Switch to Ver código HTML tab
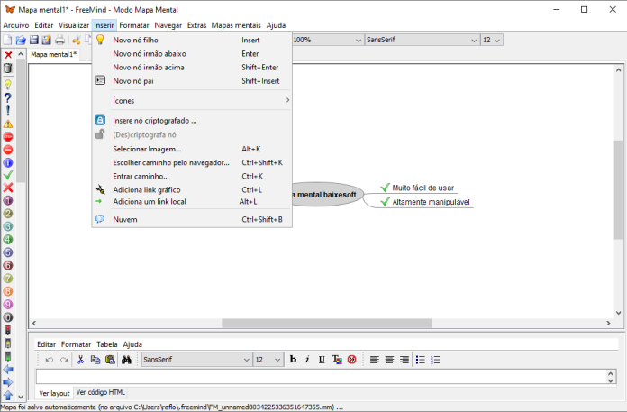The width and height of the screenshot is (627, 412). click(101, 392)
